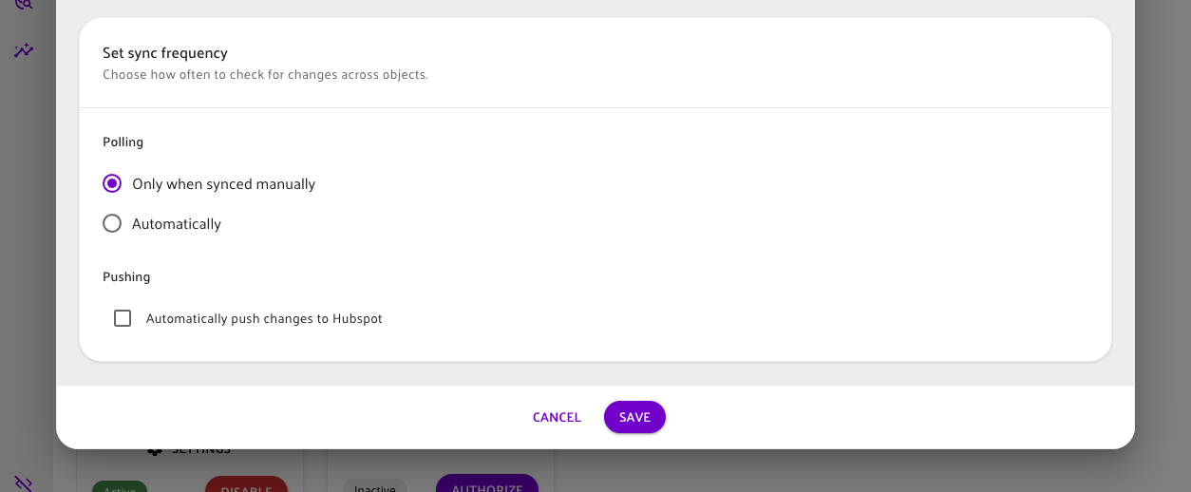Open the search analytics sidebar icon
This screenshot has height=492, width=1191.
(24, 4)
